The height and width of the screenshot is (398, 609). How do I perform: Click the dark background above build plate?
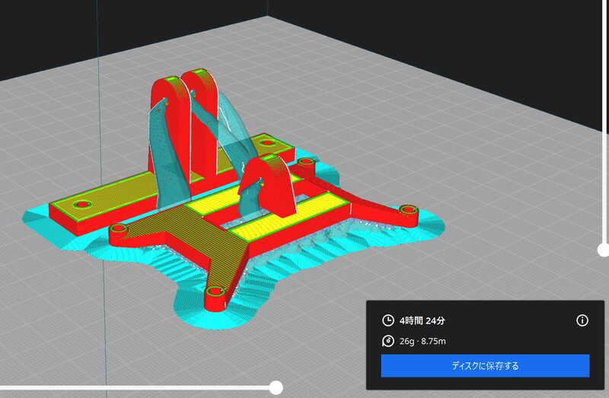click(x=419, y=23)
